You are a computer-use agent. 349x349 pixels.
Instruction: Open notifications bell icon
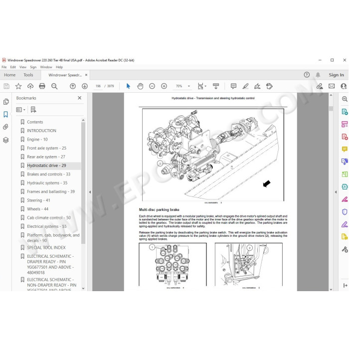[318, 75]
